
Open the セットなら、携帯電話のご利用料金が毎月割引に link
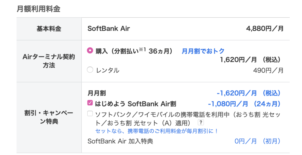pyautogui.click(x=157, y=131)
